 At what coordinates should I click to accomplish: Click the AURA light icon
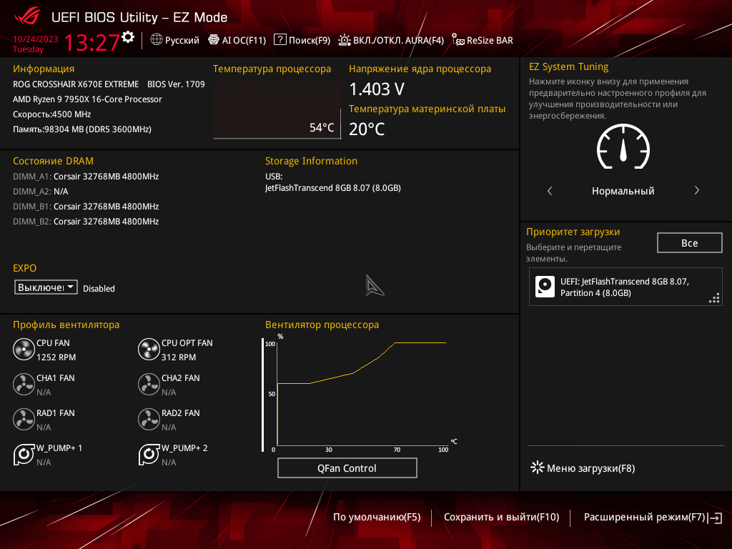[345, 40]
